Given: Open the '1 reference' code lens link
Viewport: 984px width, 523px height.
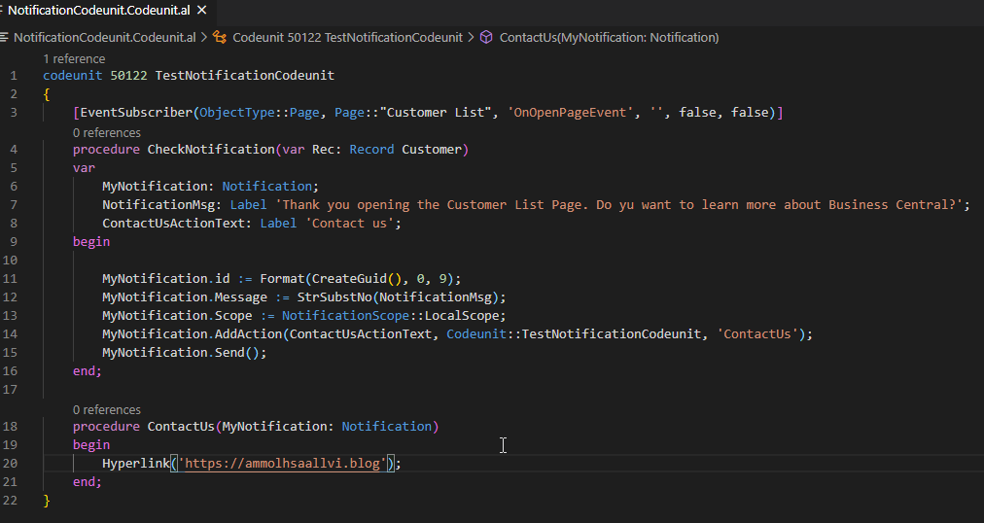Looking at the screenshot, I should [74, 59].
